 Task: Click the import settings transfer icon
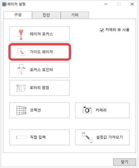tap(88, 137)
